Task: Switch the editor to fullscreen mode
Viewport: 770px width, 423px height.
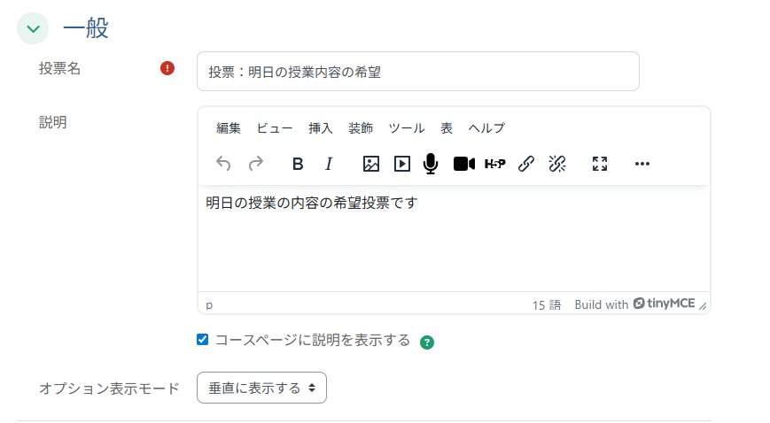Action: [600, 164]
